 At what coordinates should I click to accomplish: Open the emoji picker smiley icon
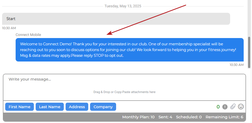pos(241,107)
